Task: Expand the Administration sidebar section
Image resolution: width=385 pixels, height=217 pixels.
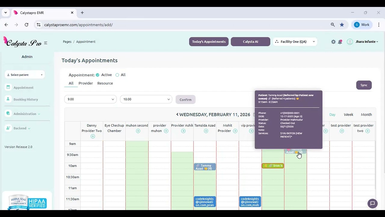Action: [x=39, y=114]
